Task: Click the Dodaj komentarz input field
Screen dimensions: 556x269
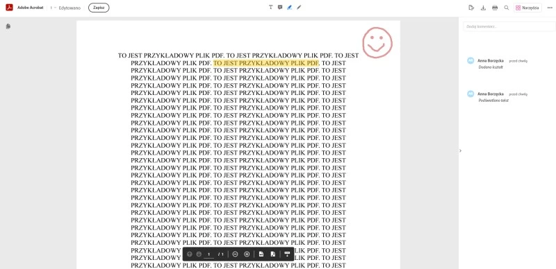Action: point(509,26)
